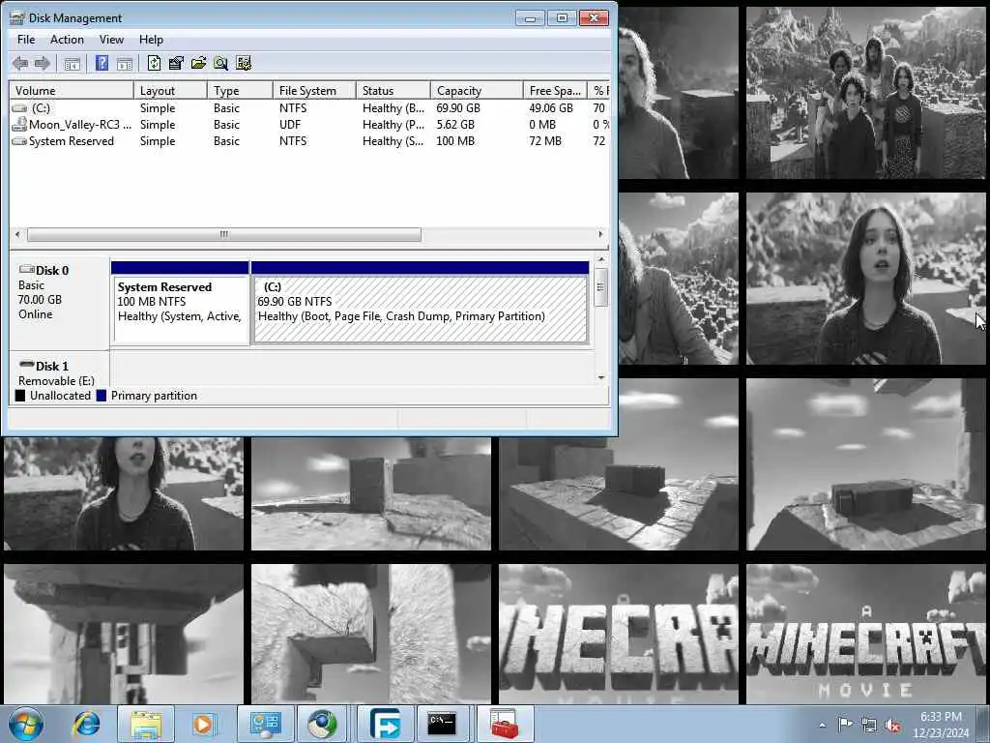Click the UDF file system cell
Image resolution: width=990 pixels, height=743 pixels.
(x=290, y=125)
